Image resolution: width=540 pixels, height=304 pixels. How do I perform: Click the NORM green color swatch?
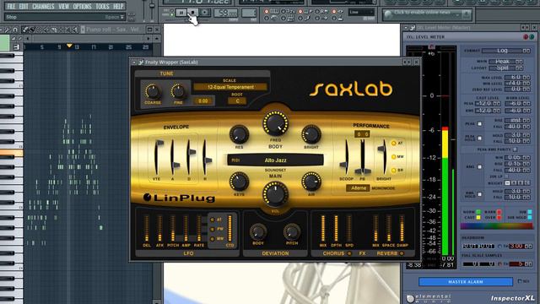478,212
